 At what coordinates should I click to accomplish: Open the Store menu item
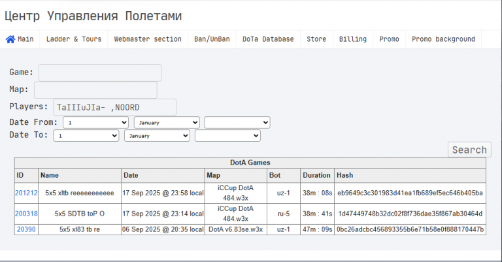pyautogui.click(x=316, y=39)
